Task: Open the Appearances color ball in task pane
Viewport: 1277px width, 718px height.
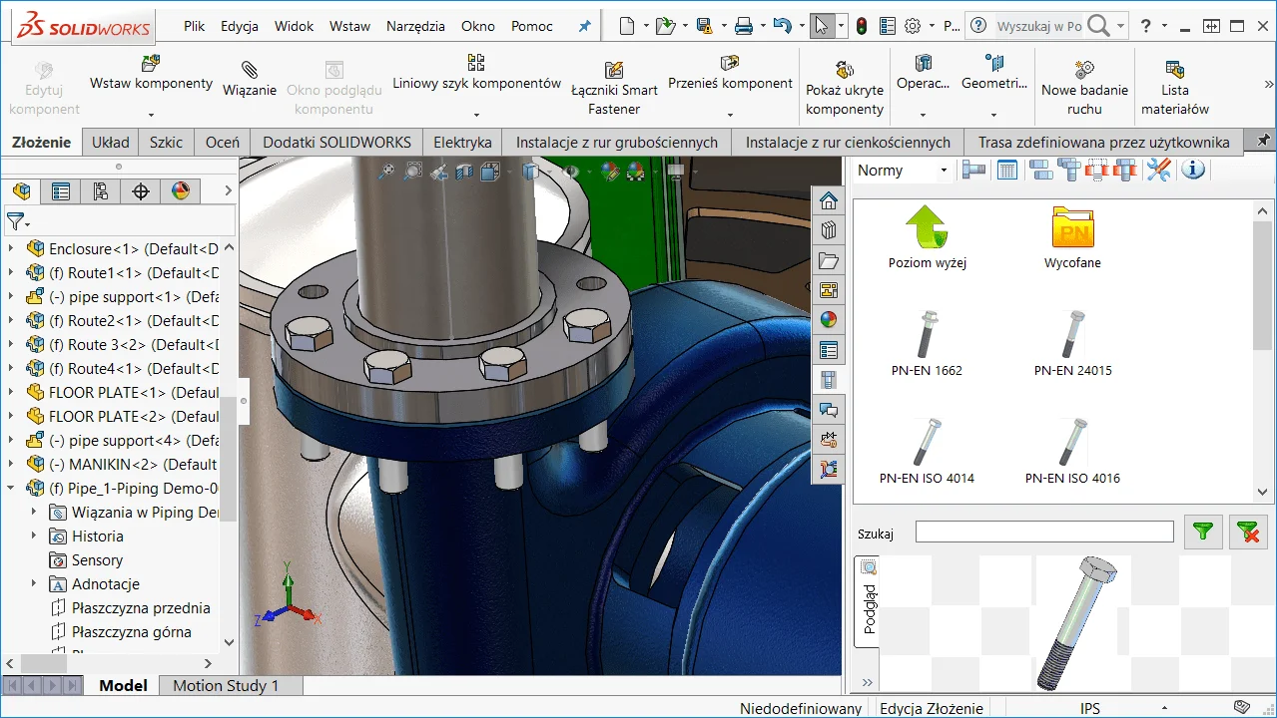Action: (828, 320)
